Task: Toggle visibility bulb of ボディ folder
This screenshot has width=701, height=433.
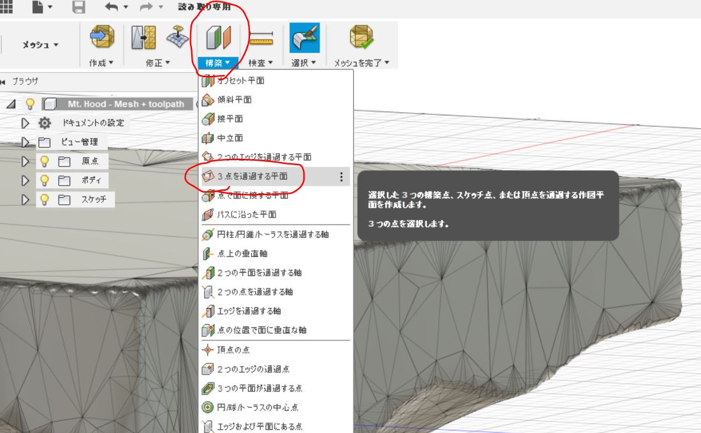Action: click(x=44, y=180)
